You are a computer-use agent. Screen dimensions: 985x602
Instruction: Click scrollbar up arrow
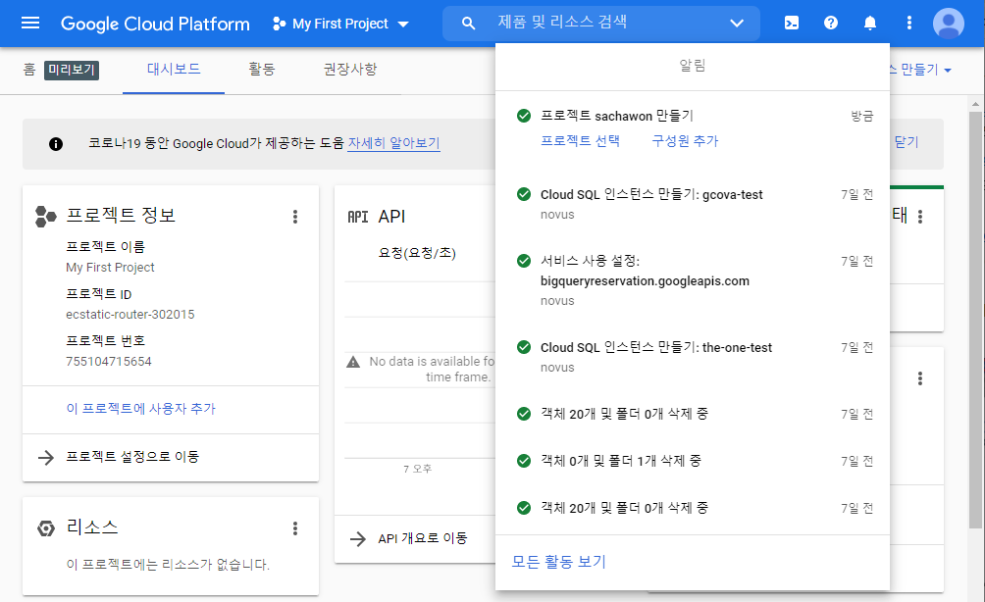point(975,104)
